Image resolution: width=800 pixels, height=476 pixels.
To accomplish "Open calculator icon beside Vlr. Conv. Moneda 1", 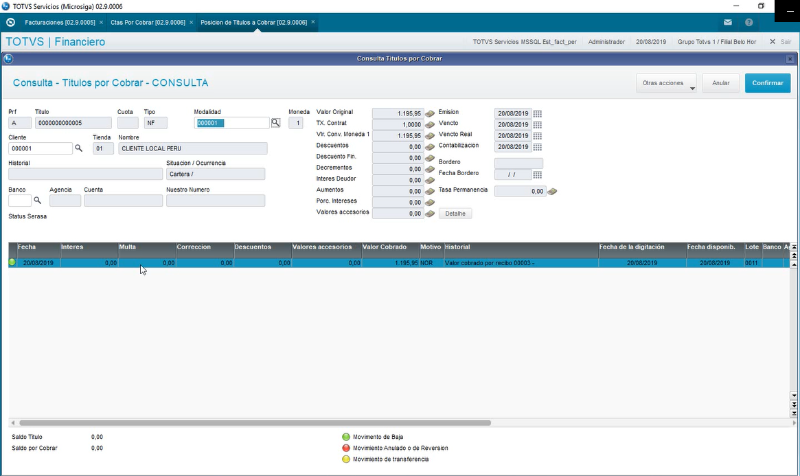I will point(430,136).
